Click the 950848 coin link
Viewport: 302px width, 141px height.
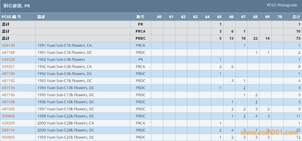click(x=8, y=116)
